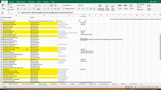Open the column D filter dropdown

coord(85,21)
